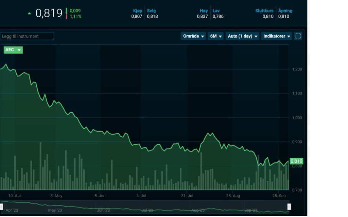Viewport: 348px width, 217px height.
Task: Focus the 'Legg til instrument' input field
Action: click(x=27, y=36)
